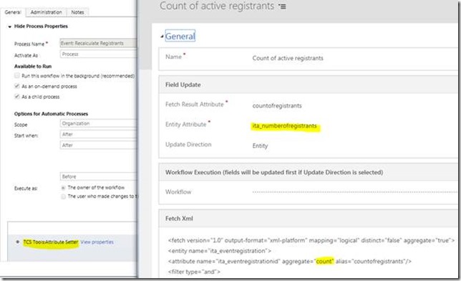This screenshot has height=281, width=461.
Task: Open the record title dropdown menu icon
Action: (282, 6)
